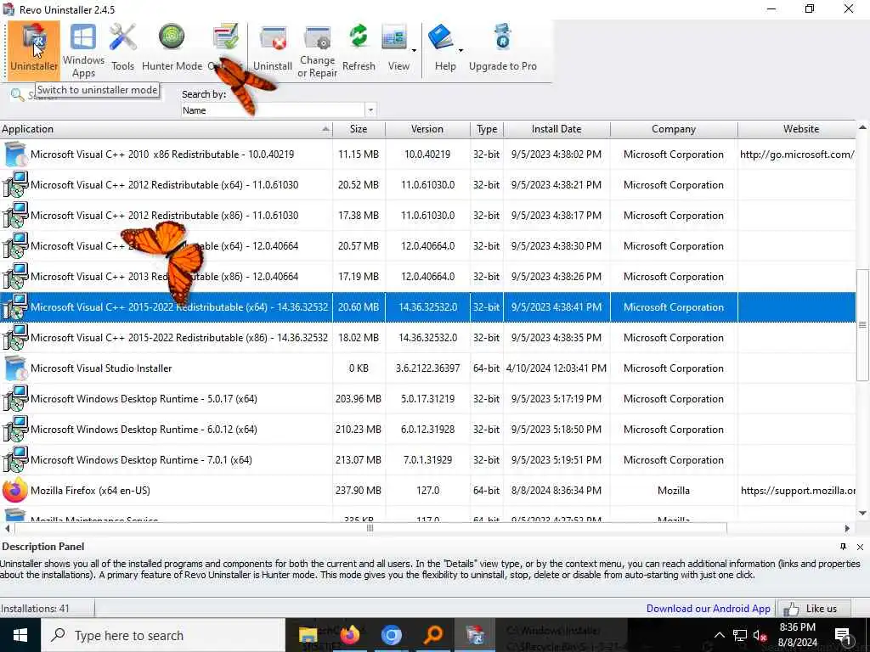Click the search magnifier icon
Viewport: 870px width, 652px height.
pyautogui.click(x=17, y=95)
